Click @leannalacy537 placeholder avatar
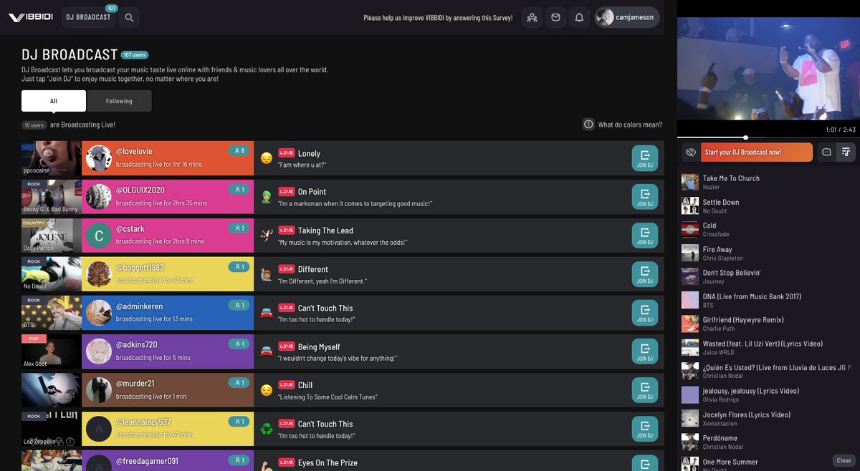The image size is (860, 471). (99, 429)
